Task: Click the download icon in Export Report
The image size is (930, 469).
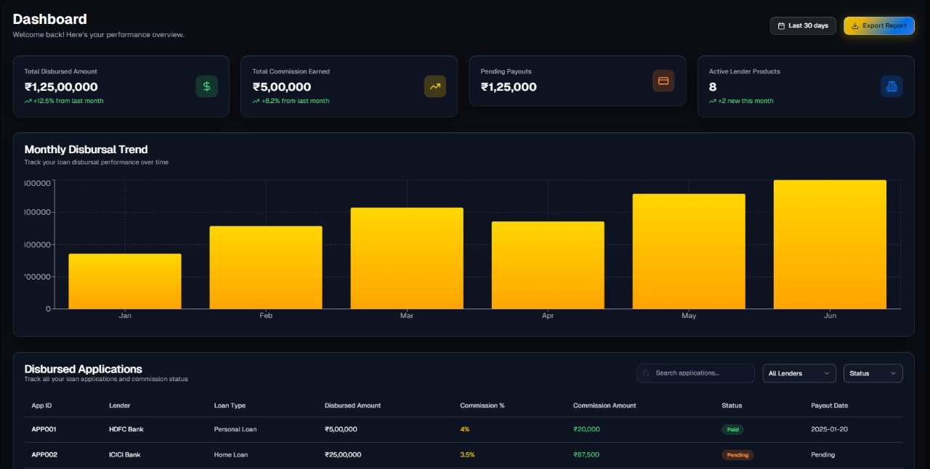Action: pos(855,26)
